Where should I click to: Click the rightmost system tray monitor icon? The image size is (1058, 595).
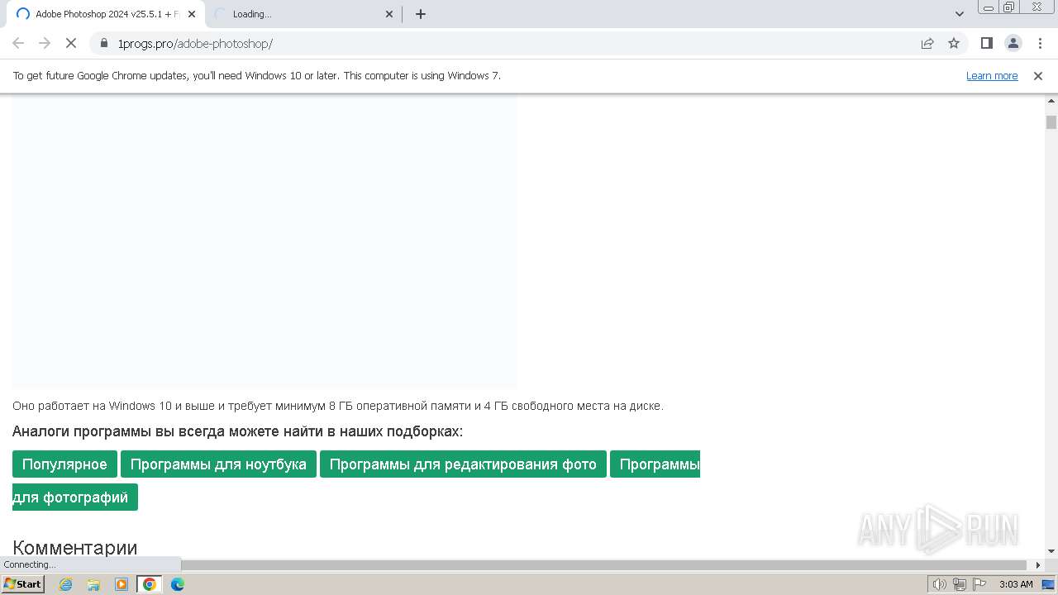(1048, 584)
